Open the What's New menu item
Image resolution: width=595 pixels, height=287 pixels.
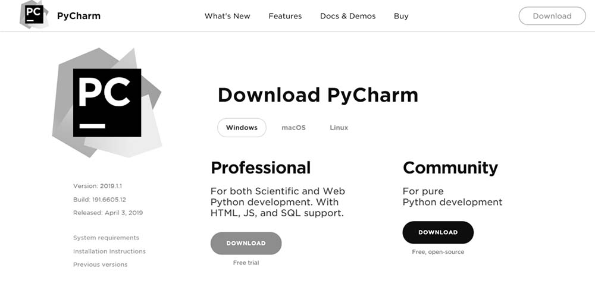point(227,16)
